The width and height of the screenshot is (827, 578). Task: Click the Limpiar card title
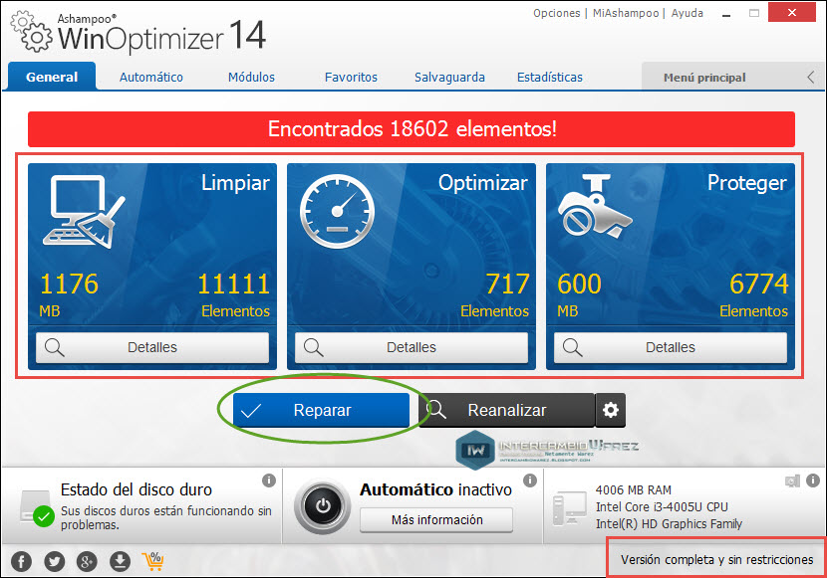pyautogui.click(x=235, y=183)
